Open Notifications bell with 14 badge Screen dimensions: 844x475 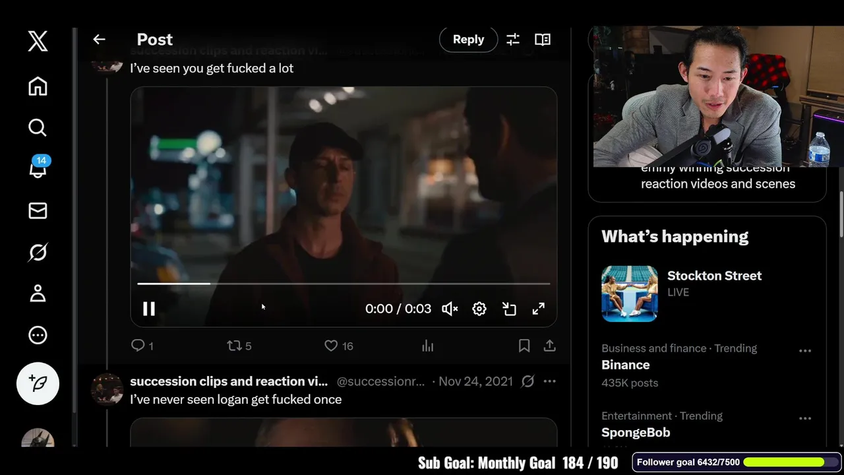(x=38, y=168)
